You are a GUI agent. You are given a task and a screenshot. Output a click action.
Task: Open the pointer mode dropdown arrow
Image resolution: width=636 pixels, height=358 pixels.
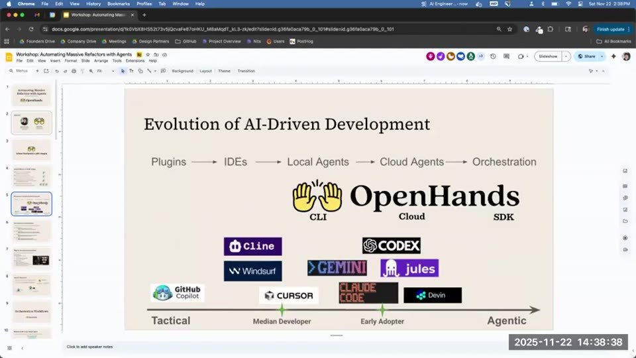tap(596, 71)
